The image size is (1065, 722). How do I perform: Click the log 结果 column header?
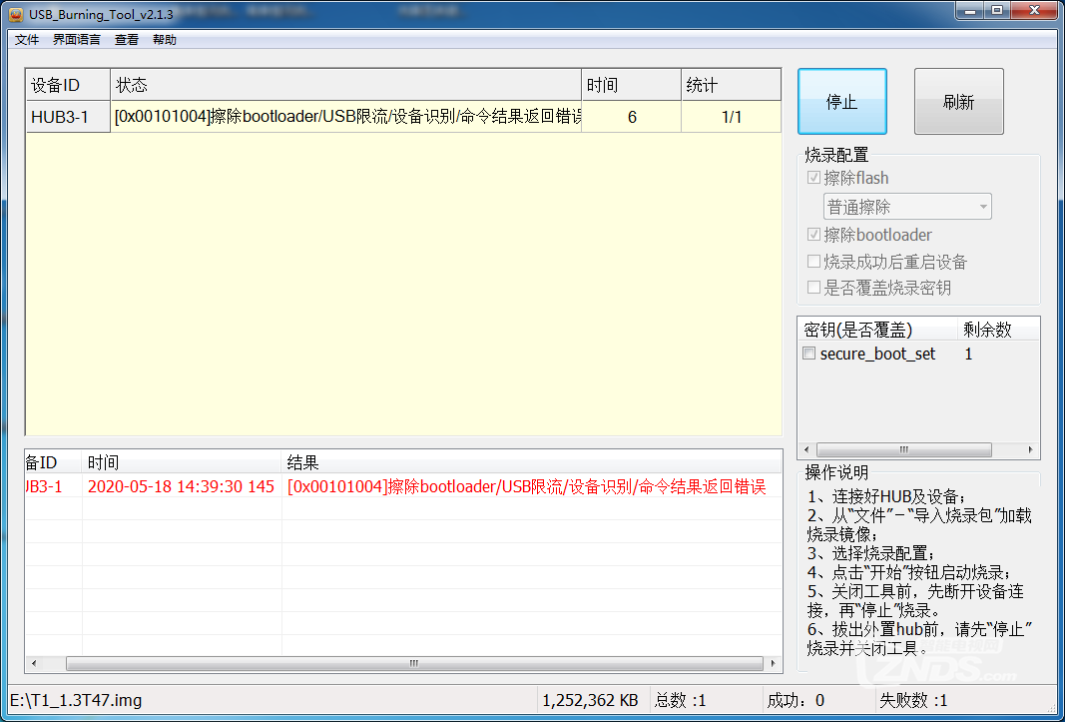(532, 462)
